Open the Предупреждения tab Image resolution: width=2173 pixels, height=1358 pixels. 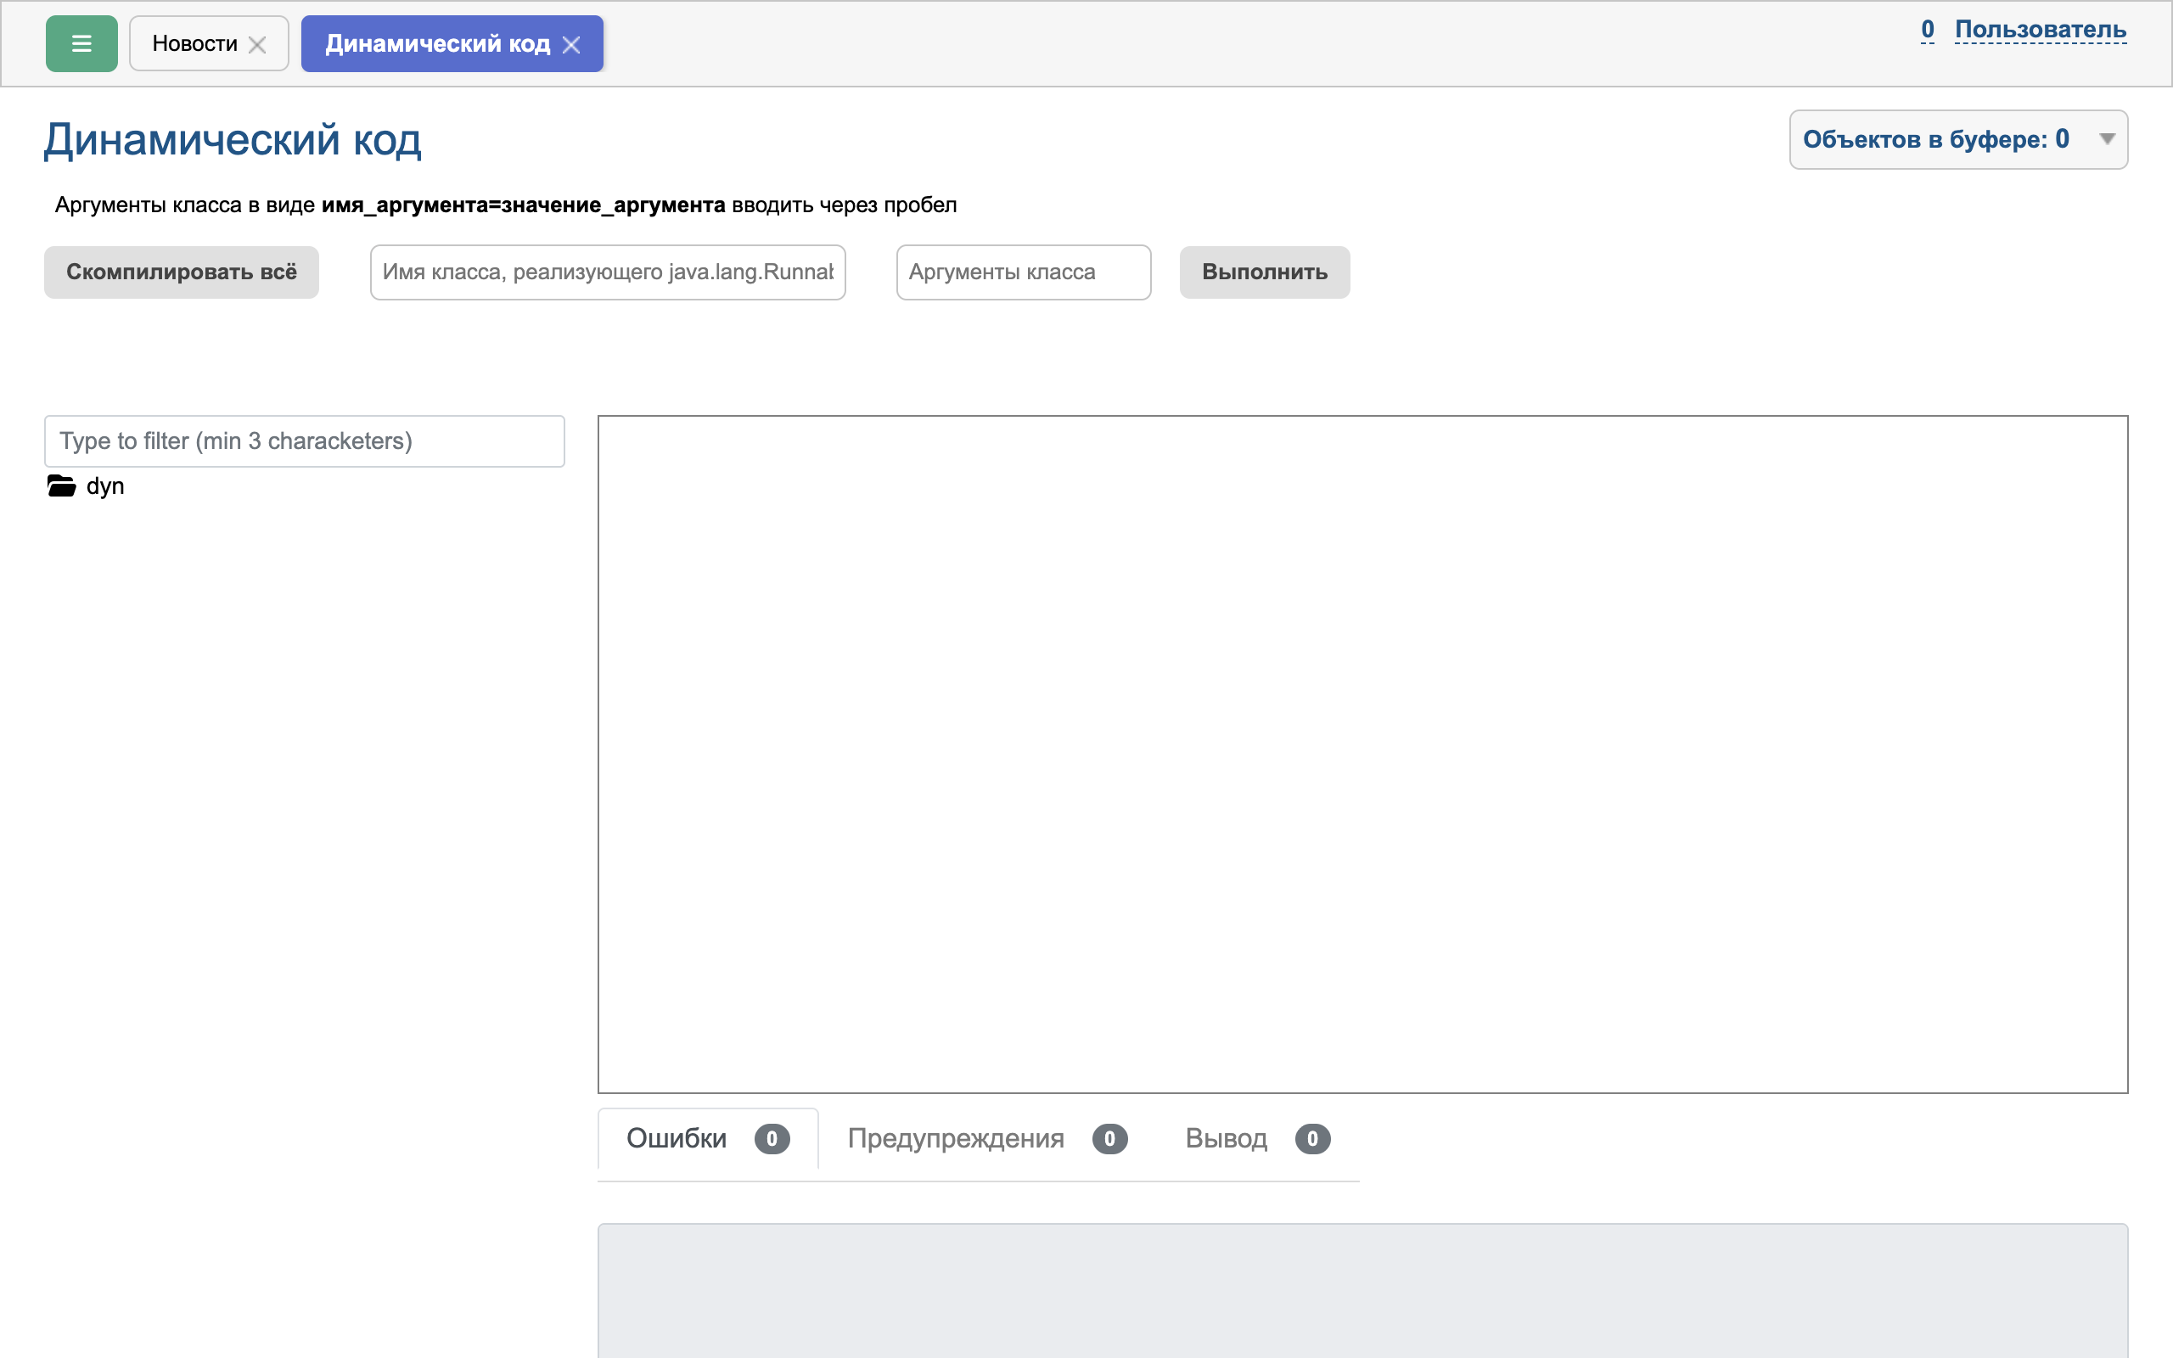point(987,1139)
